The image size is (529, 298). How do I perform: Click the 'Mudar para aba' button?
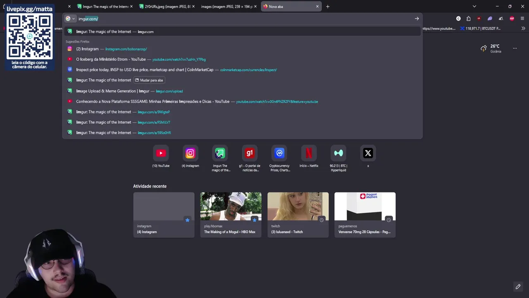[149, 80]
